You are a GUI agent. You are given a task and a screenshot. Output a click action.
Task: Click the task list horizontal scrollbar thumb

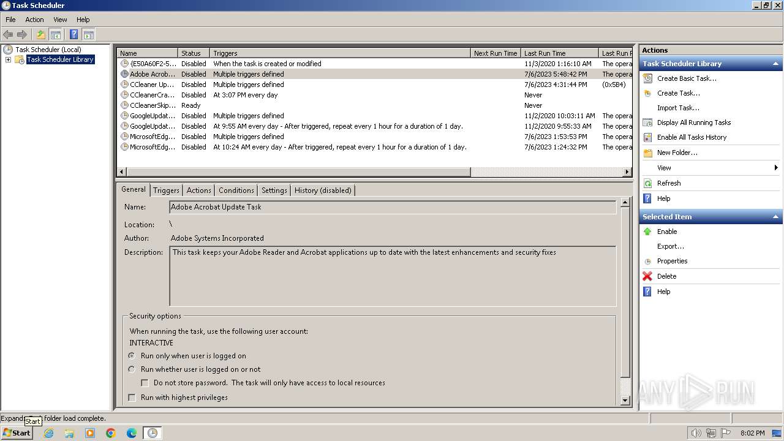pyautogui.click(x=298, y=172)
